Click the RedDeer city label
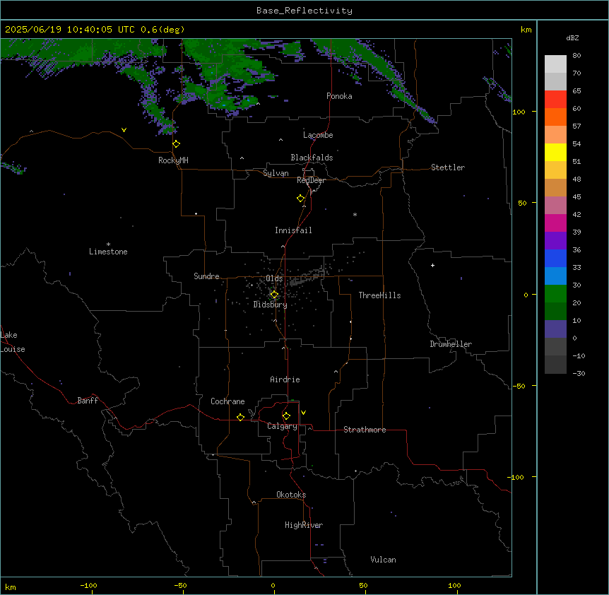609x595 pixels. 311,180
